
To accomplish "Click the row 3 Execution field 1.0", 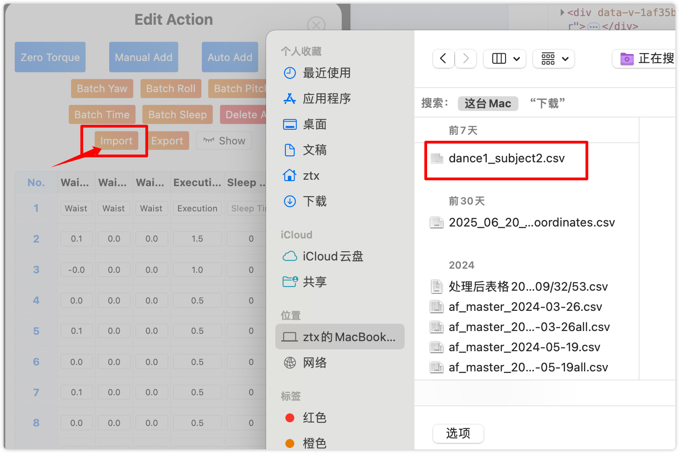I will (197, 270).
